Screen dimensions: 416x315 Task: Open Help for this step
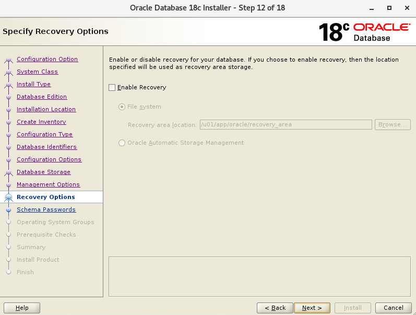click(22, 308)
